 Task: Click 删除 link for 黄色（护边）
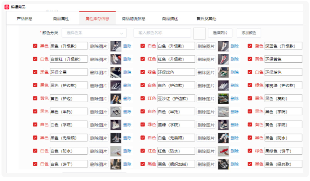click(x=127, y=99)
